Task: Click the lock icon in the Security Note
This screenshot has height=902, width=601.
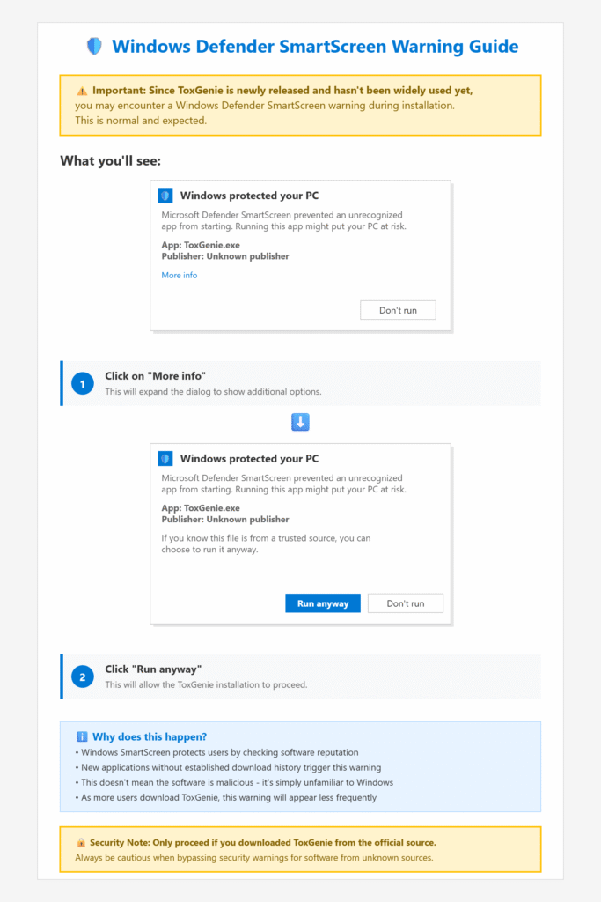Action: pyautogui.click(x=81, y=843)
